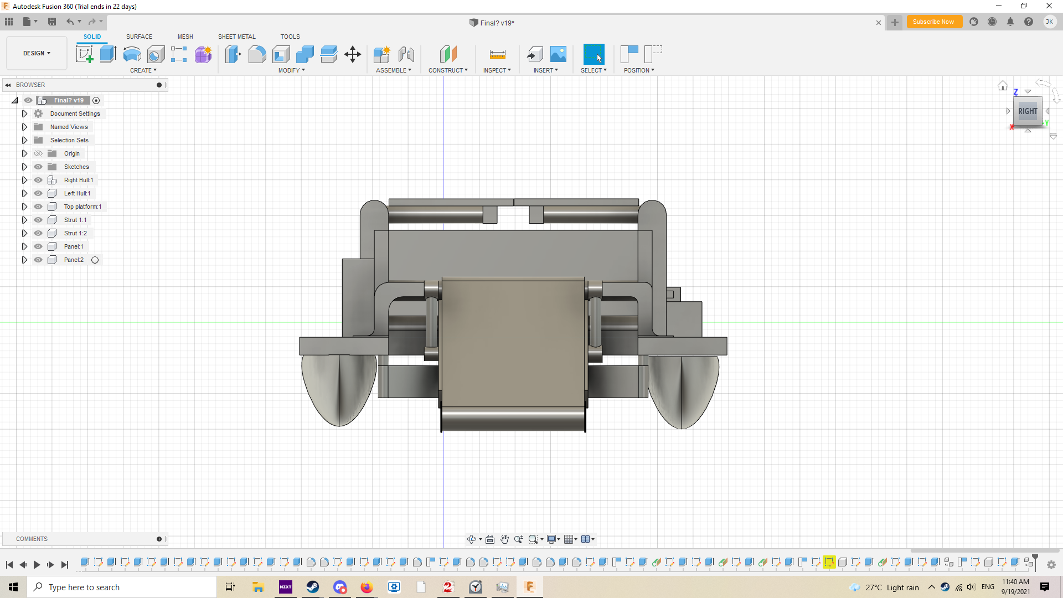Show the hidden Origin folder
The image size is (1063, 598).
pos(38,153)
